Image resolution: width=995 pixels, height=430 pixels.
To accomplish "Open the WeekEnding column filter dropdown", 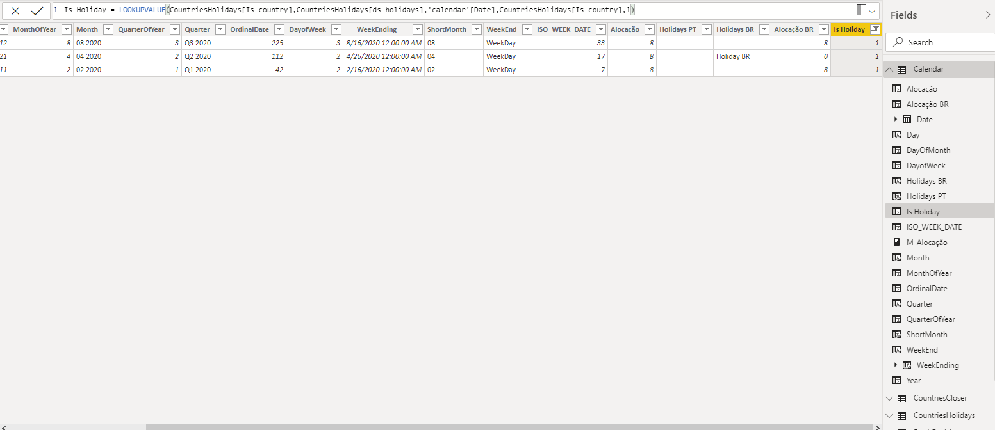I will (x=417, y=29).
